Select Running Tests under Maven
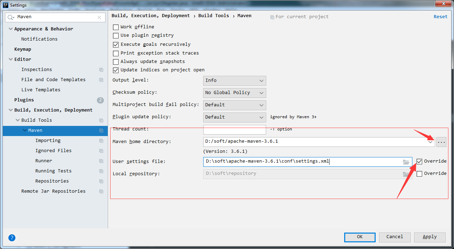This screenshot has height=249, width=454. click(53, 171)
